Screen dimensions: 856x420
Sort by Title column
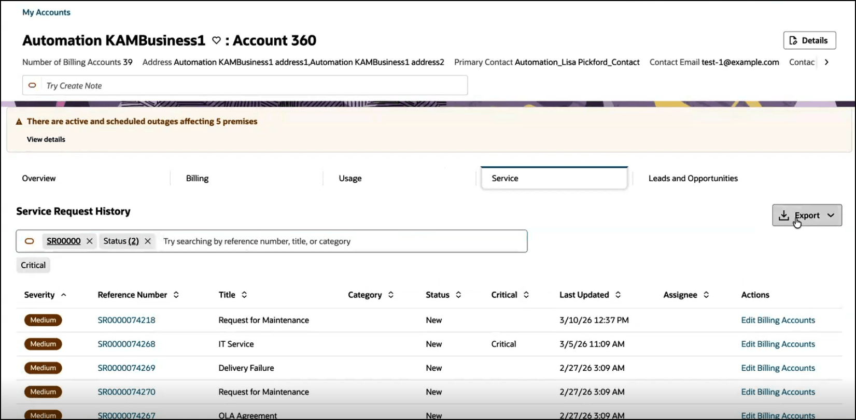[244, 295]
